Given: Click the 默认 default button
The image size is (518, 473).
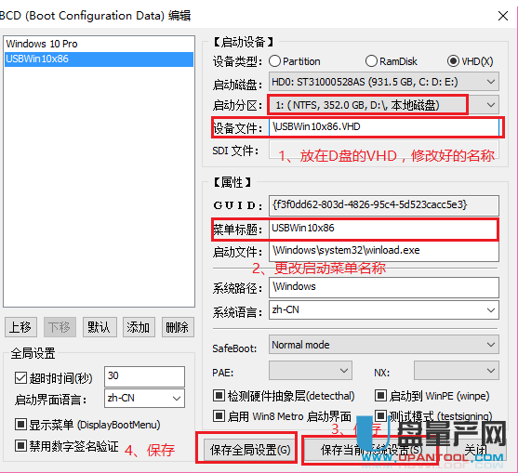Looking at the screenshot, I should point(100,327).
